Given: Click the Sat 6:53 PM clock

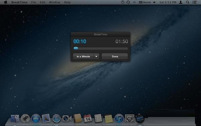Looking at the screenshot, I should pyautogui.click(x=168, y=2).
